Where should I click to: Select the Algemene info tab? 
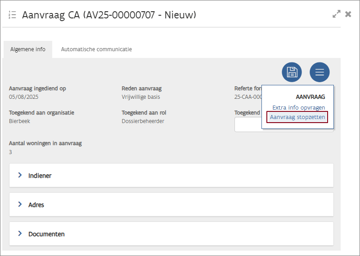28,49
